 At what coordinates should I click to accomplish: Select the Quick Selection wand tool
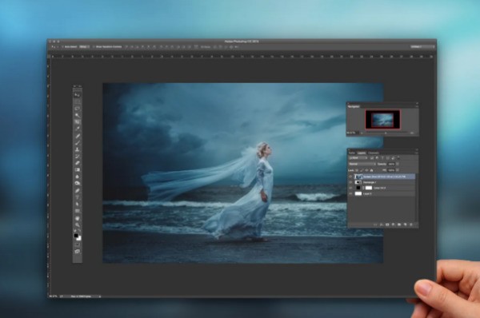78,115
